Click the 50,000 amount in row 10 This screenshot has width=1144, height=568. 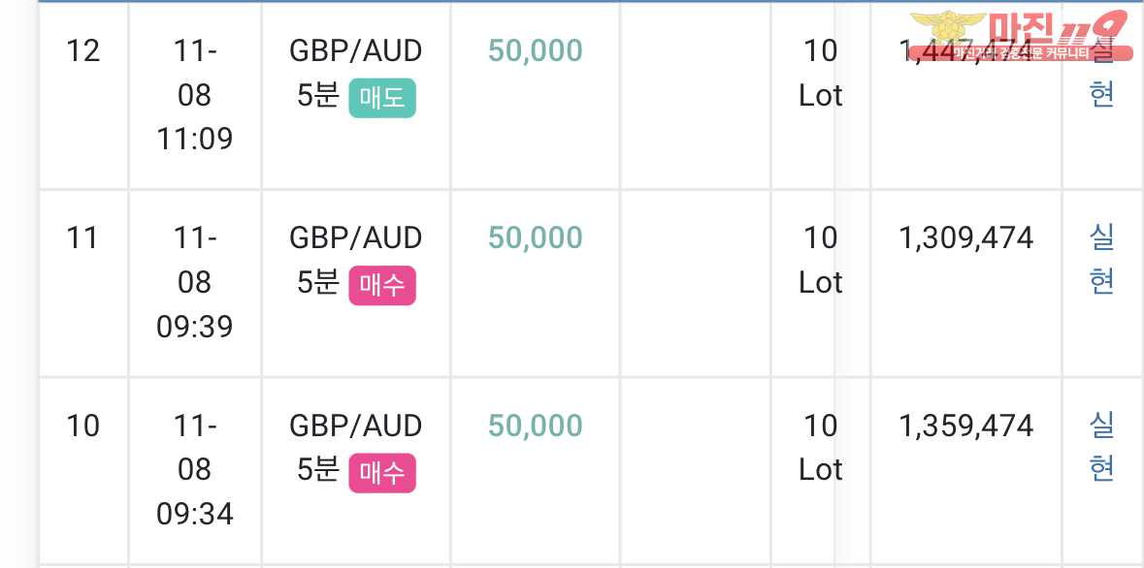coord(535,426)
